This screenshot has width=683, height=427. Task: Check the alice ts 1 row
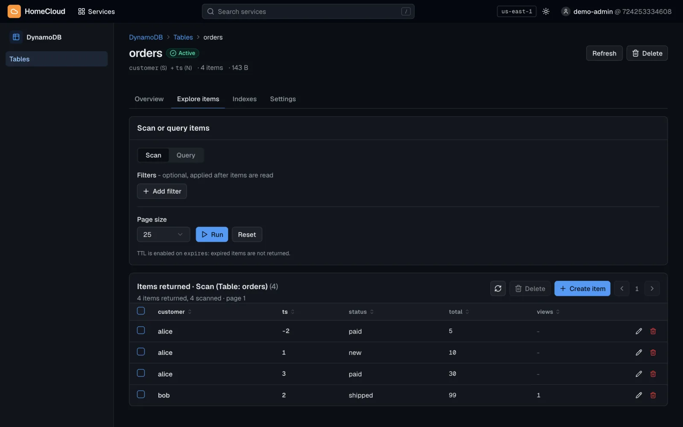coord(141,352)
